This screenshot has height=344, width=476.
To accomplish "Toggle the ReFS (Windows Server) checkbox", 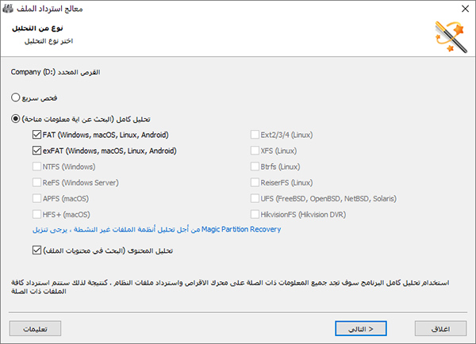I will [x=36, y=182].
